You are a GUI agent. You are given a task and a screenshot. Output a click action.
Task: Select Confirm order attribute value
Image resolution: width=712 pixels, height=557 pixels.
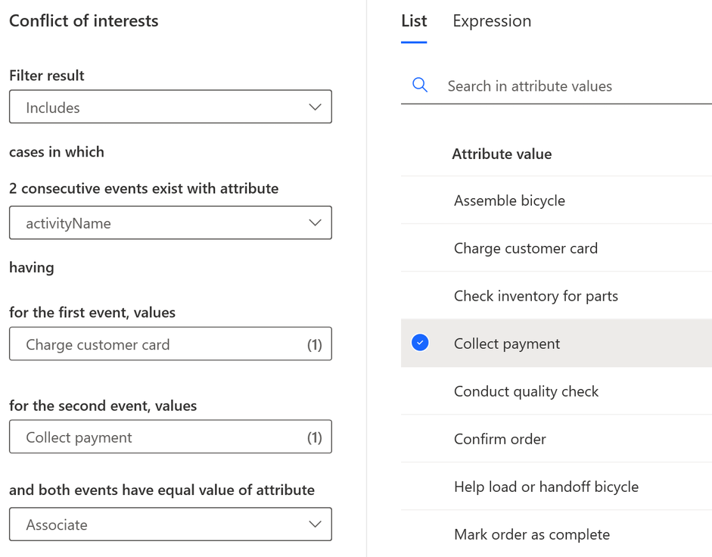coord(499,439)
